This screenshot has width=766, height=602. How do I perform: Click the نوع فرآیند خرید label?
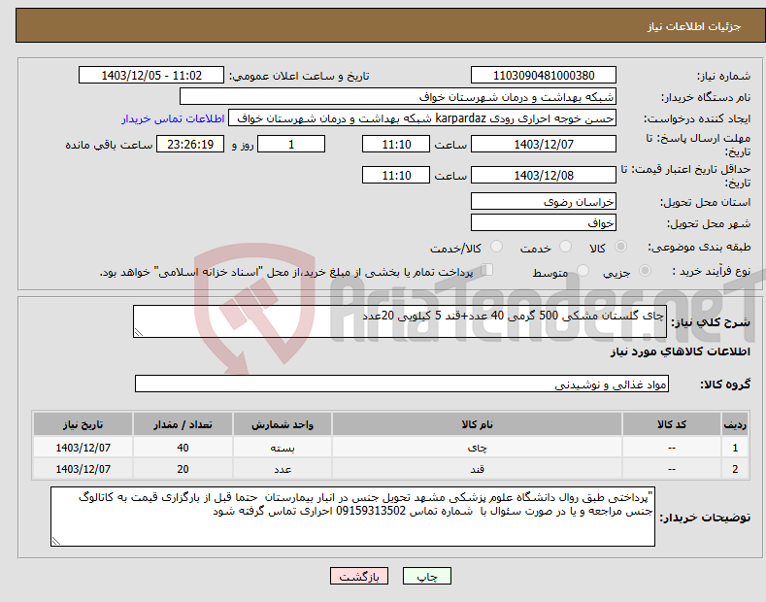[x=711, y=271]
